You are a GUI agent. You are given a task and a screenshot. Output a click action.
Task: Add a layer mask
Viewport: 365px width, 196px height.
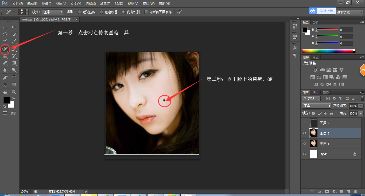327,191
